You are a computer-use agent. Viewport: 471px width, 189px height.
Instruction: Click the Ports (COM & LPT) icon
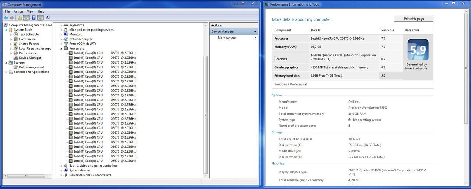click(66, 44)
